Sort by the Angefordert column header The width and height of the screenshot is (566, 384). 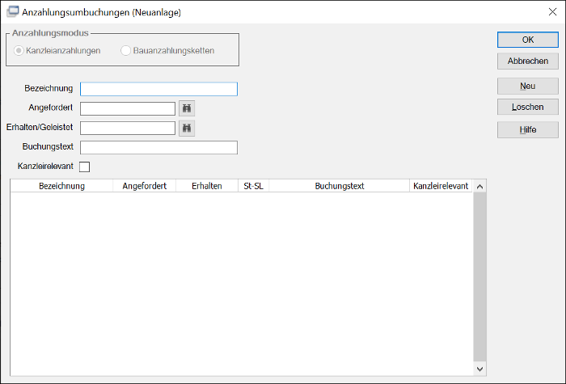coord(145,186)
